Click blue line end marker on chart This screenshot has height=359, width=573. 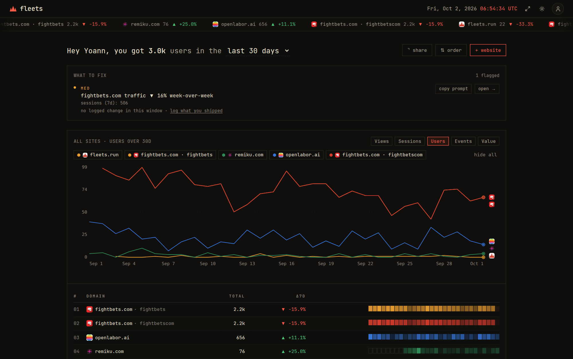pos(483,244)
